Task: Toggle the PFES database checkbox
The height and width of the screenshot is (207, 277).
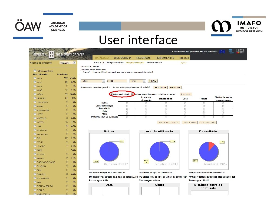Action: click(35, 150)
